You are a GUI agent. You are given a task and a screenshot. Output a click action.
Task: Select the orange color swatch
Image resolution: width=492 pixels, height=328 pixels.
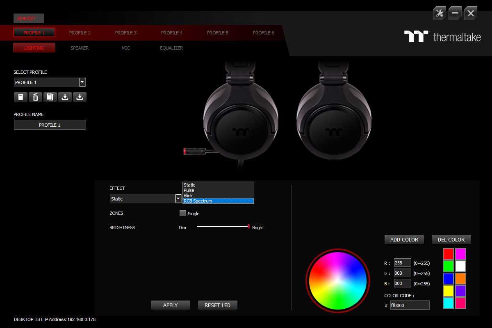460,278
